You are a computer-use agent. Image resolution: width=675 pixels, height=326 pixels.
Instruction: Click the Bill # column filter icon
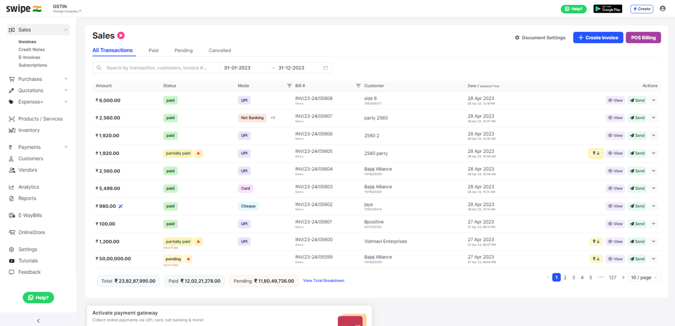click(x=358, y=86)
